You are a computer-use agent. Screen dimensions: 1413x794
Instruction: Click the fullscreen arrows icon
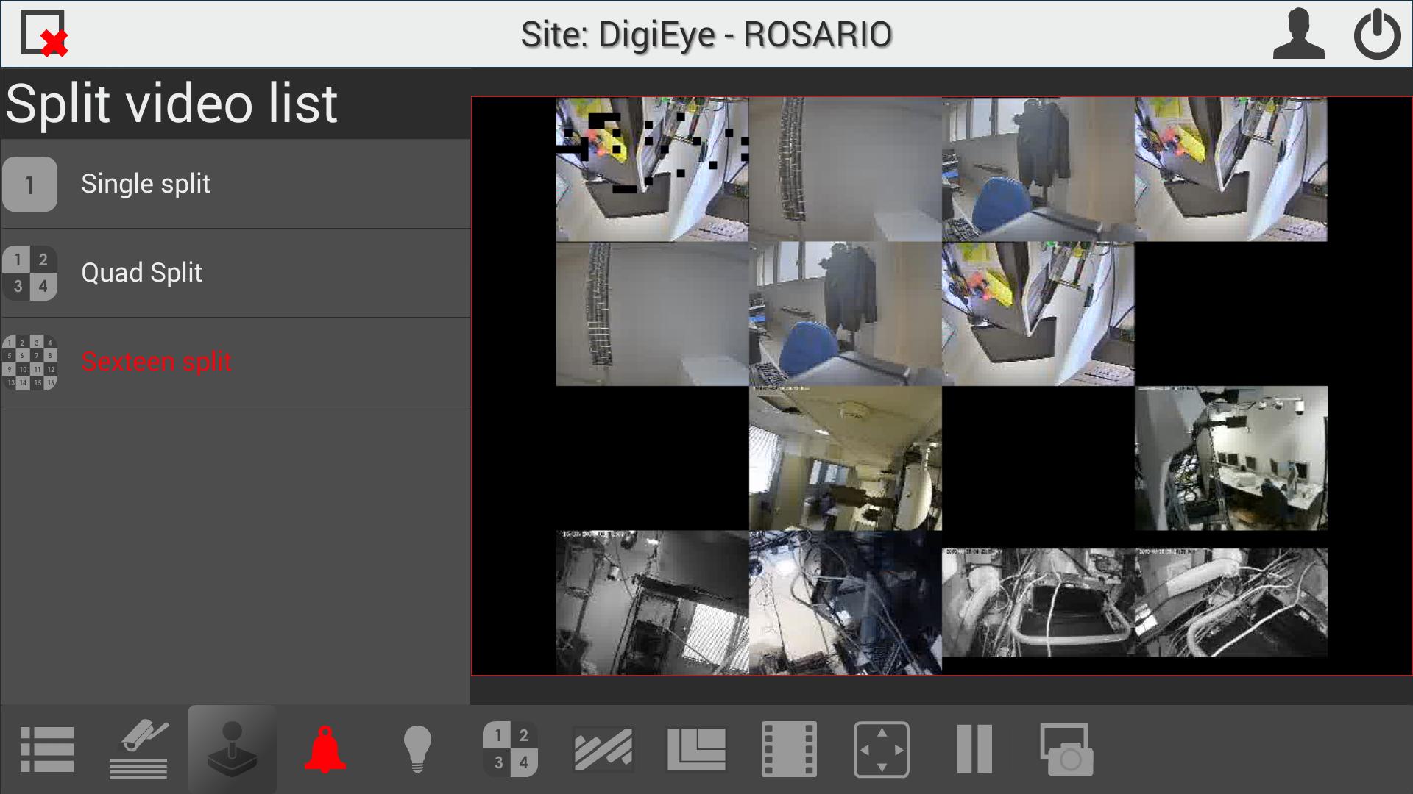coord(882,750)
